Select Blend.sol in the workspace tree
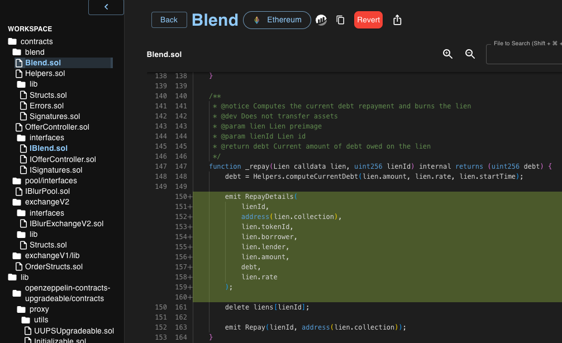 click(x=43, y=63)
